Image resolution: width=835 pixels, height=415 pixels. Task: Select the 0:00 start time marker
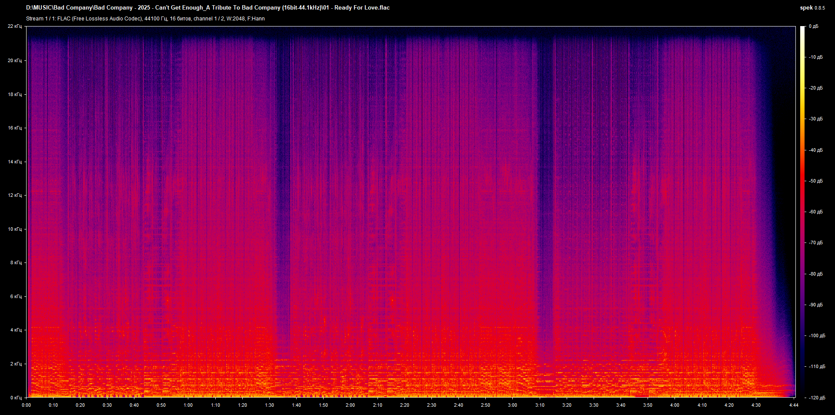26,405
